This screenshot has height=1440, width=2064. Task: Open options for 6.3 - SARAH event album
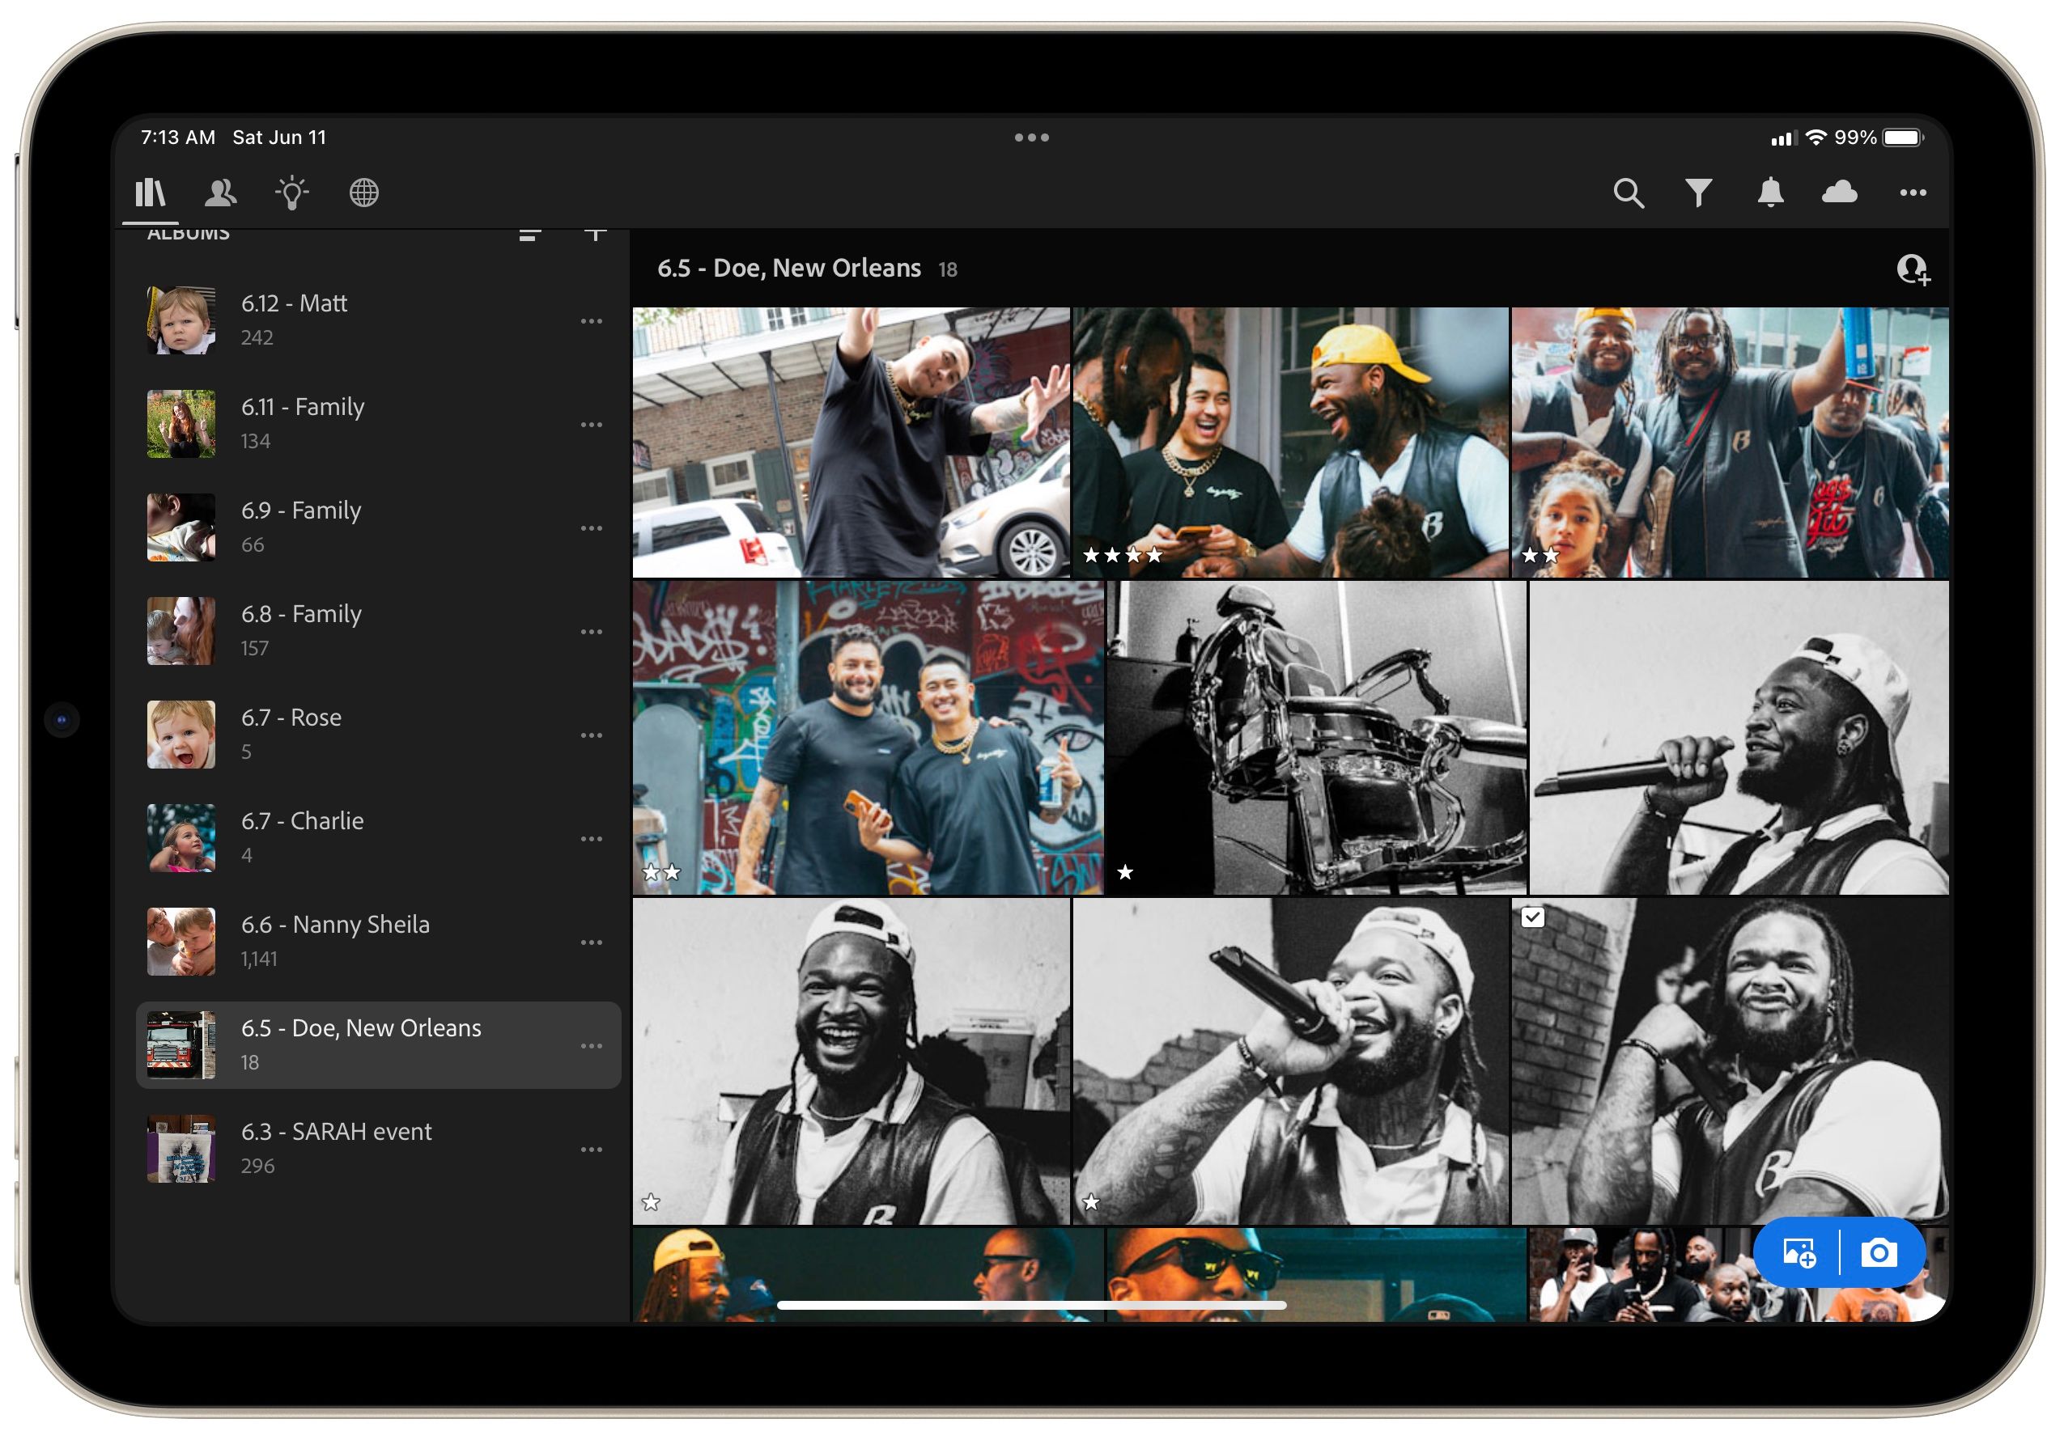pyautogui.click(x=592, y=1150)
